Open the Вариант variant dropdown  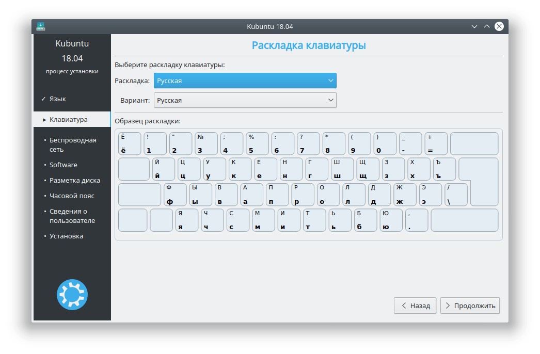(245, 101)
